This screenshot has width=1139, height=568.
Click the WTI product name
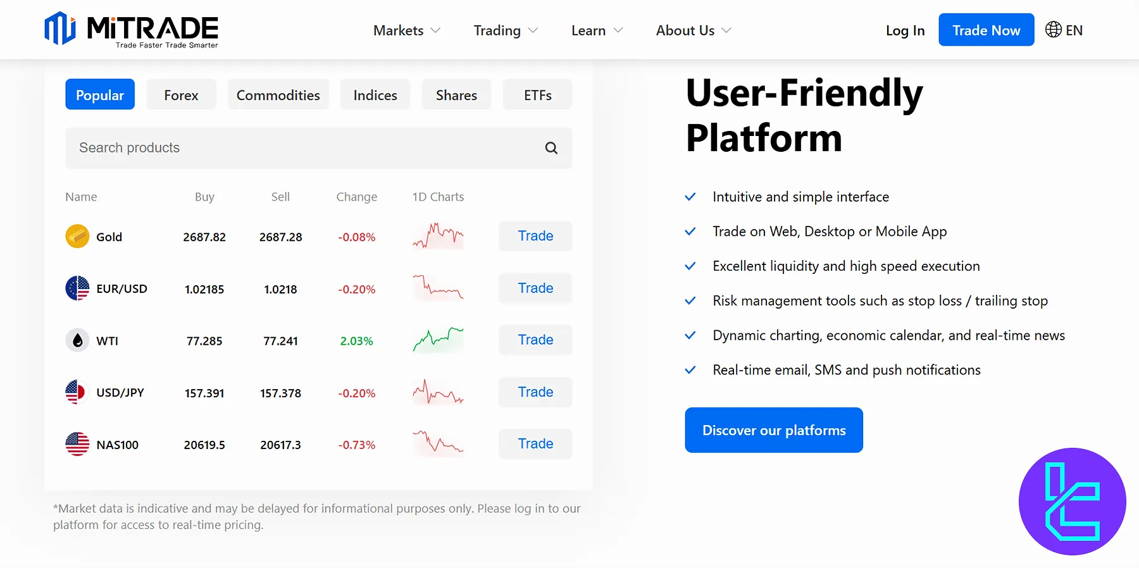[107, 341]
